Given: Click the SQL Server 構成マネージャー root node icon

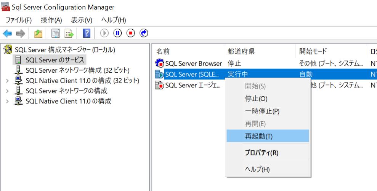Looking at the screenshot, I should pos(8,50).
